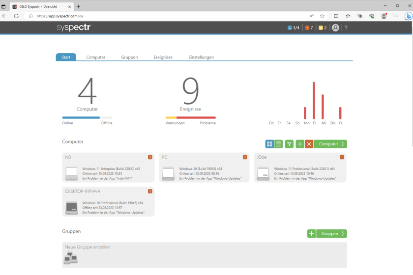This screenshot has height=275, width=413.
Task: Open browser settings and more menu
Action: coord(396,16)
